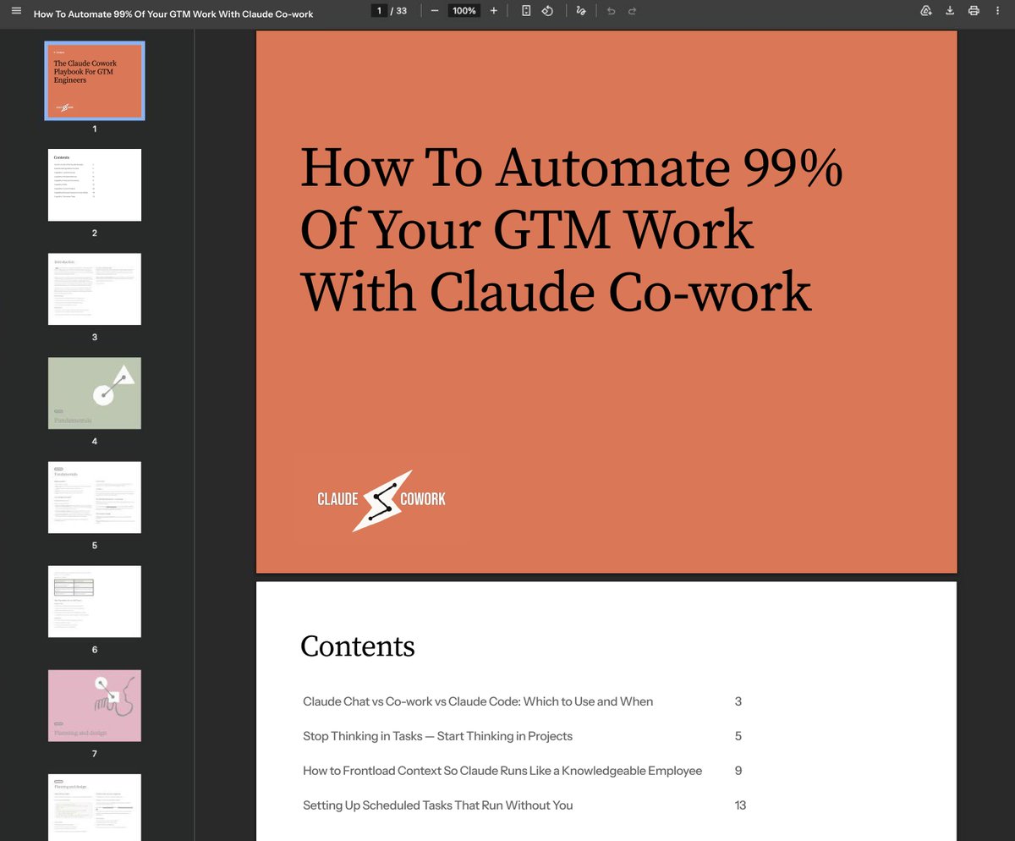Click thumbnail label number 7

(95, 754)
